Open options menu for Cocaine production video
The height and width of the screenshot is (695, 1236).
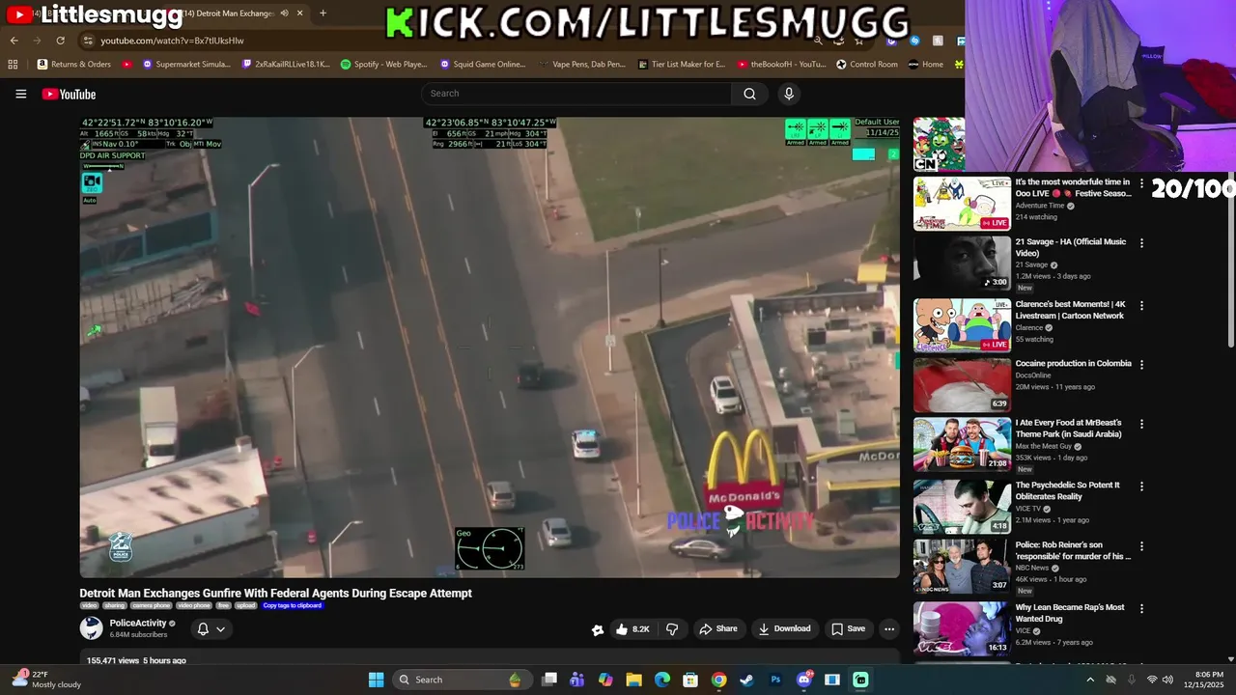[x=1141, y=365]
